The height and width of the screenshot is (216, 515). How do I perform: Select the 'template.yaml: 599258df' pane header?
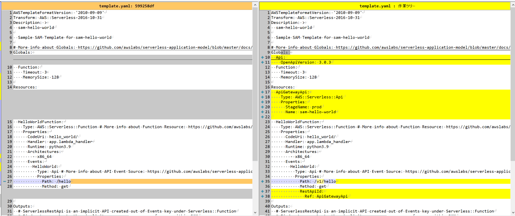point(127,5)
